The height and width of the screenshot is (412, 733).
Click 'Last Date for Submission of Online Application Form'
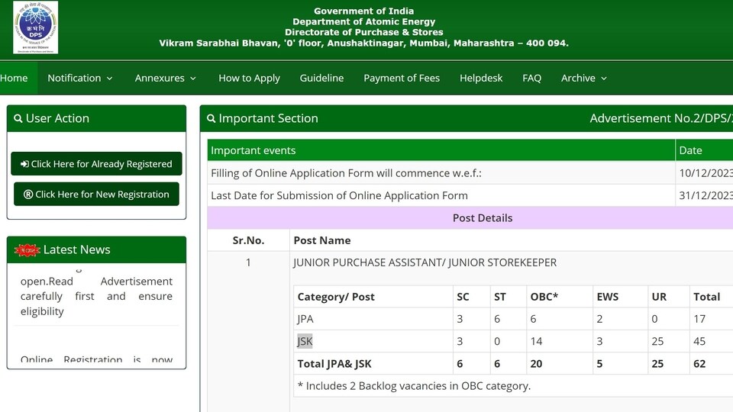coord(339,196)
